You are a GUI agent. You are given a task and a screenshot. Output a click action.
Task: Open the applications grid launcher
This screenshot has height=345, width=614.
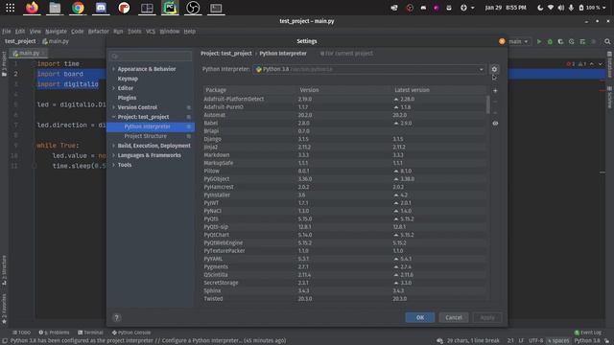click(x=11, y=8)
